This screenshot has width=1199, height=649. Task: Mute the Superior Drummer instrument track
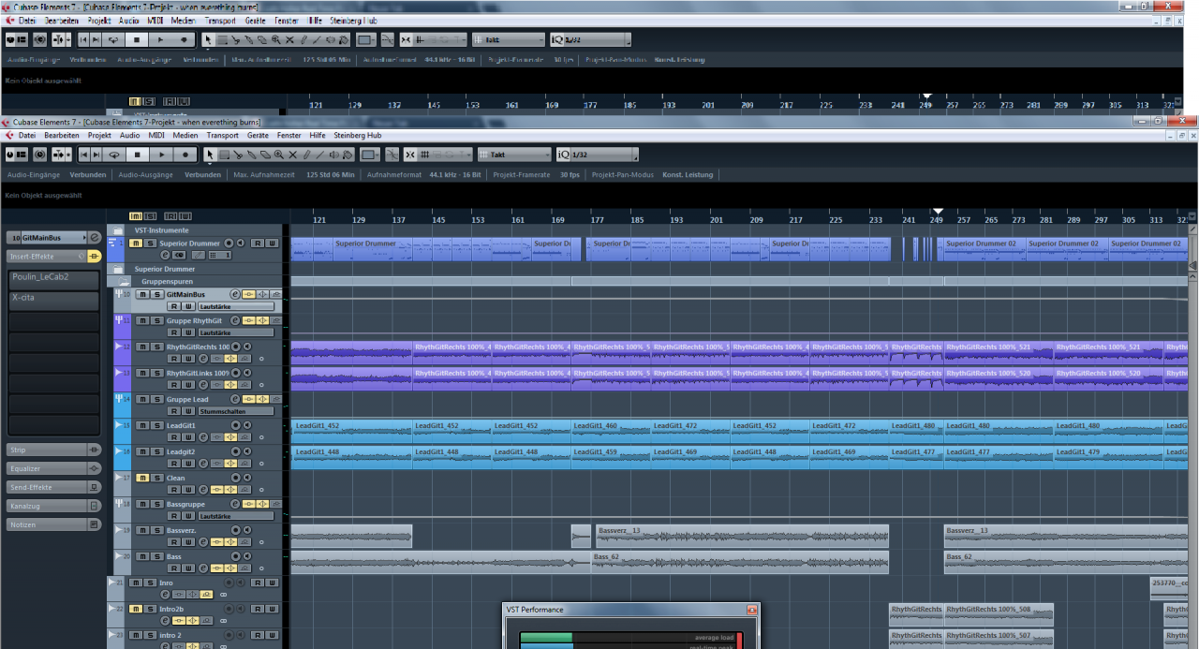coord(136,243)
